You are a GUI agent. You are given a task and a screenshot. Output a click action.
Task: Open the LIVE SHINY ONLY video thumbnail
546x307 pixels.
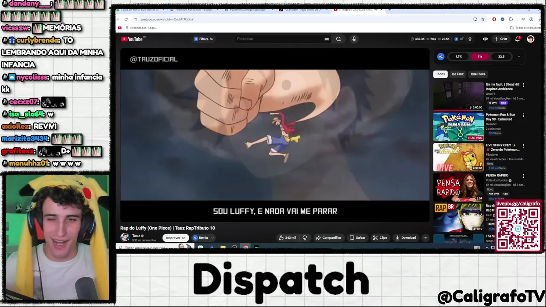(459, 157)
